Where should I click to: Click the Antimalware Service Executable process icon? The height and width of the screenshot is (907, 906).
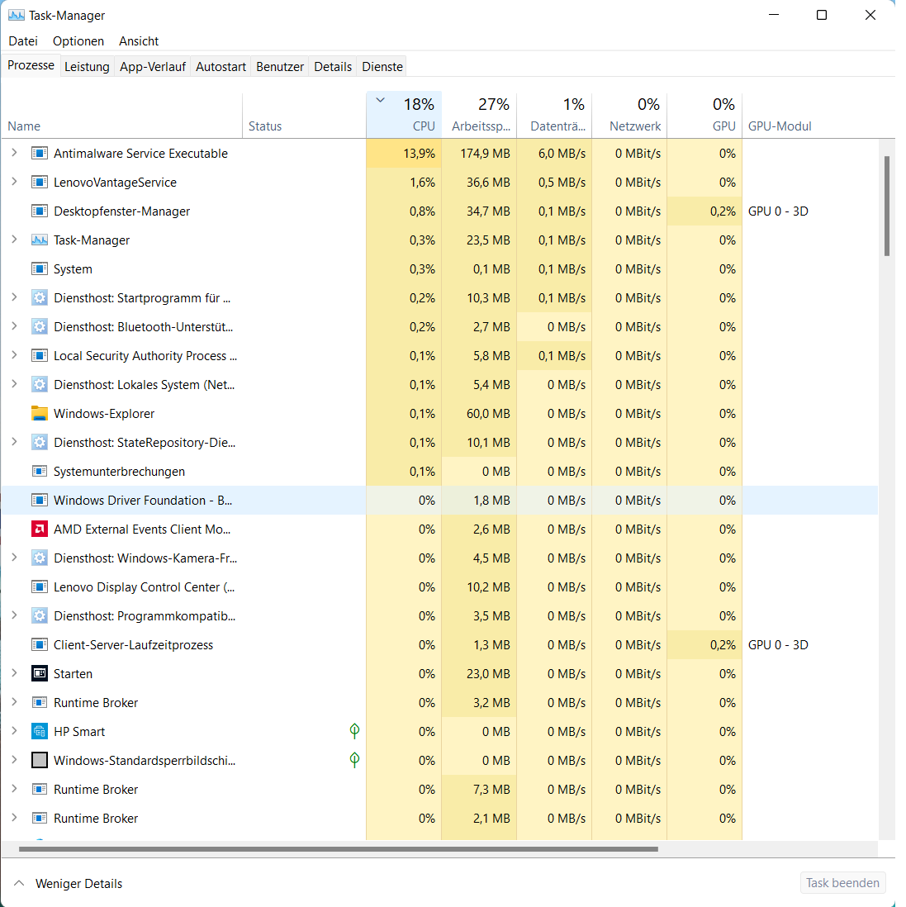point(40,154)
